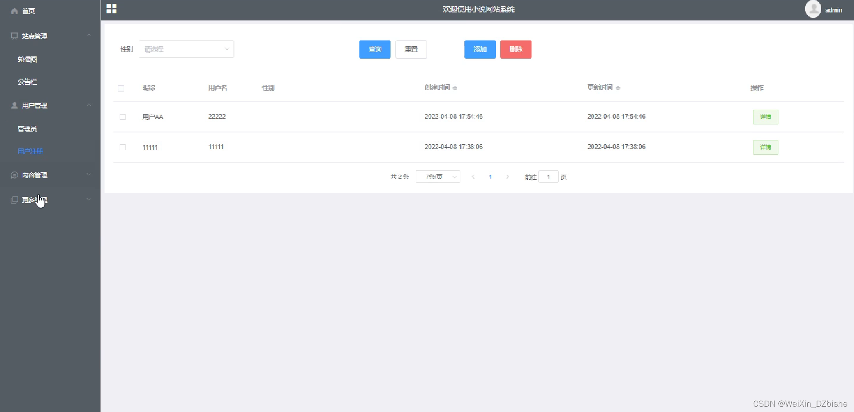Click the sort arrows beside 更新时间
854x412 pixels.
[x=618, y=88]
